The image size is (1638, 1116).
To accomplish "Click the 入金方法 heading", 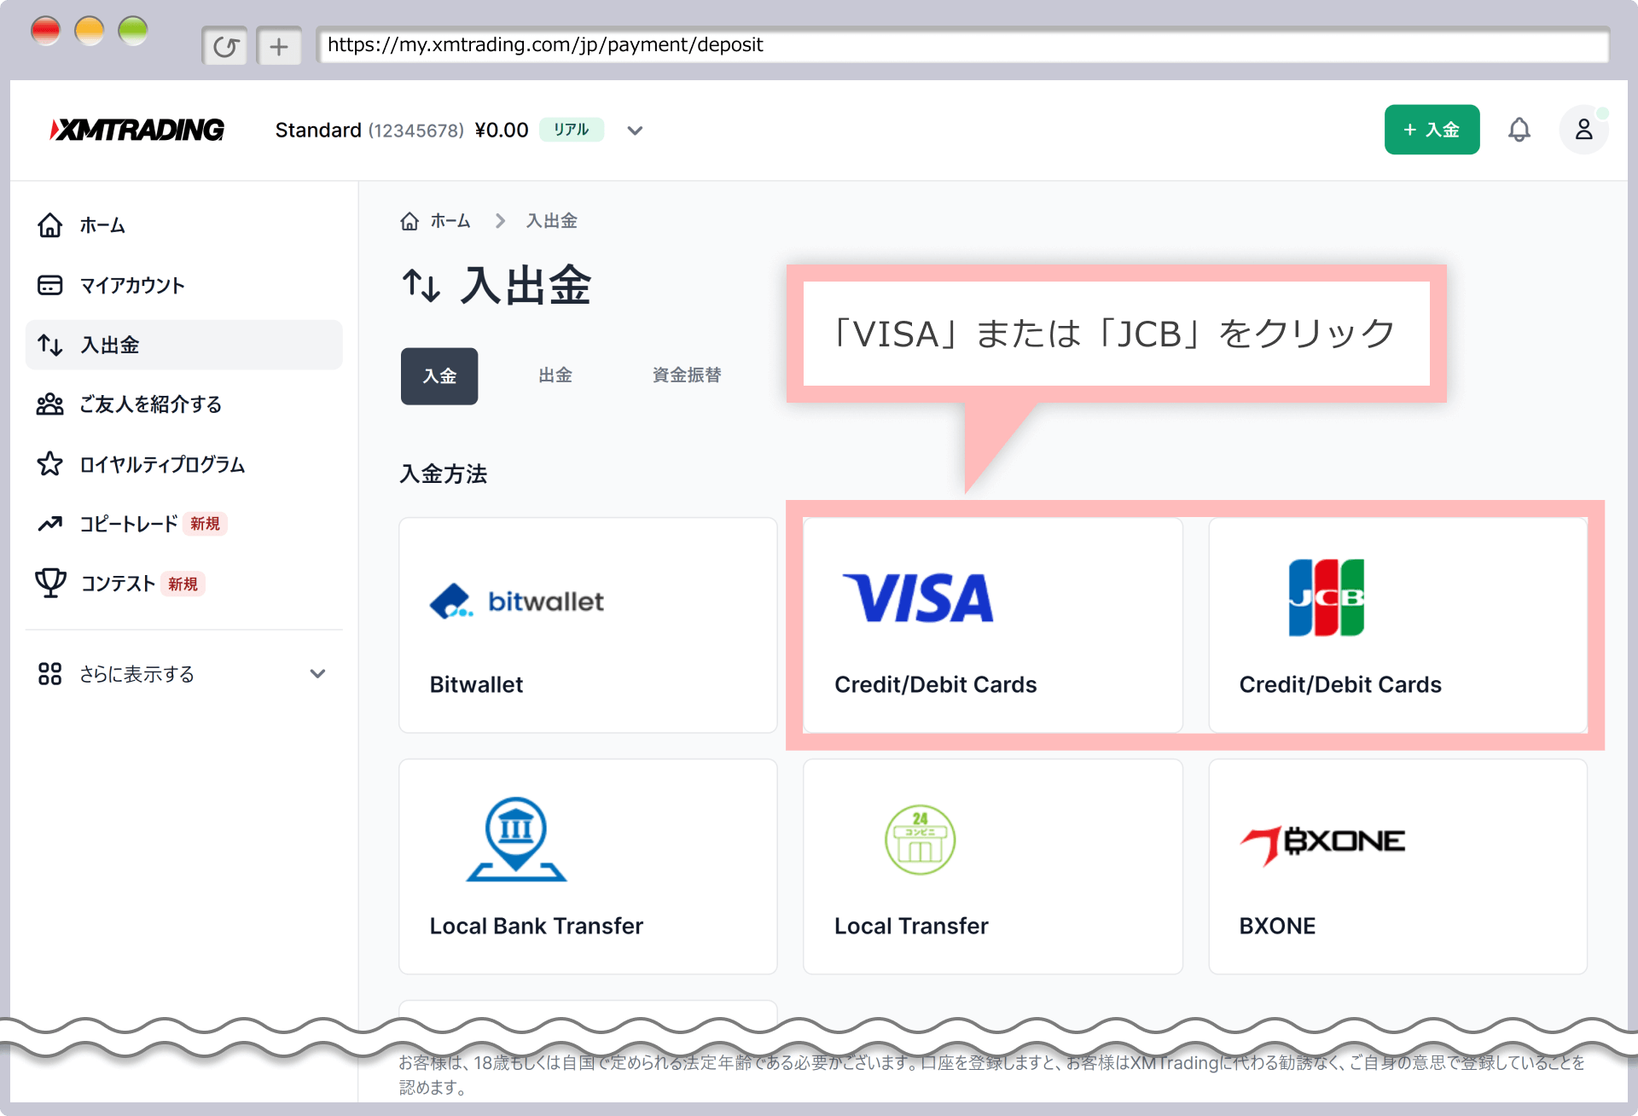I will 443,474.
